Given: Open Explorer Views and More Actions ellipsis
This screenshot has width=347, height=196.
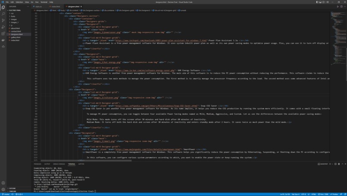Looking at the screenshot, I should (x=28, y=6).
